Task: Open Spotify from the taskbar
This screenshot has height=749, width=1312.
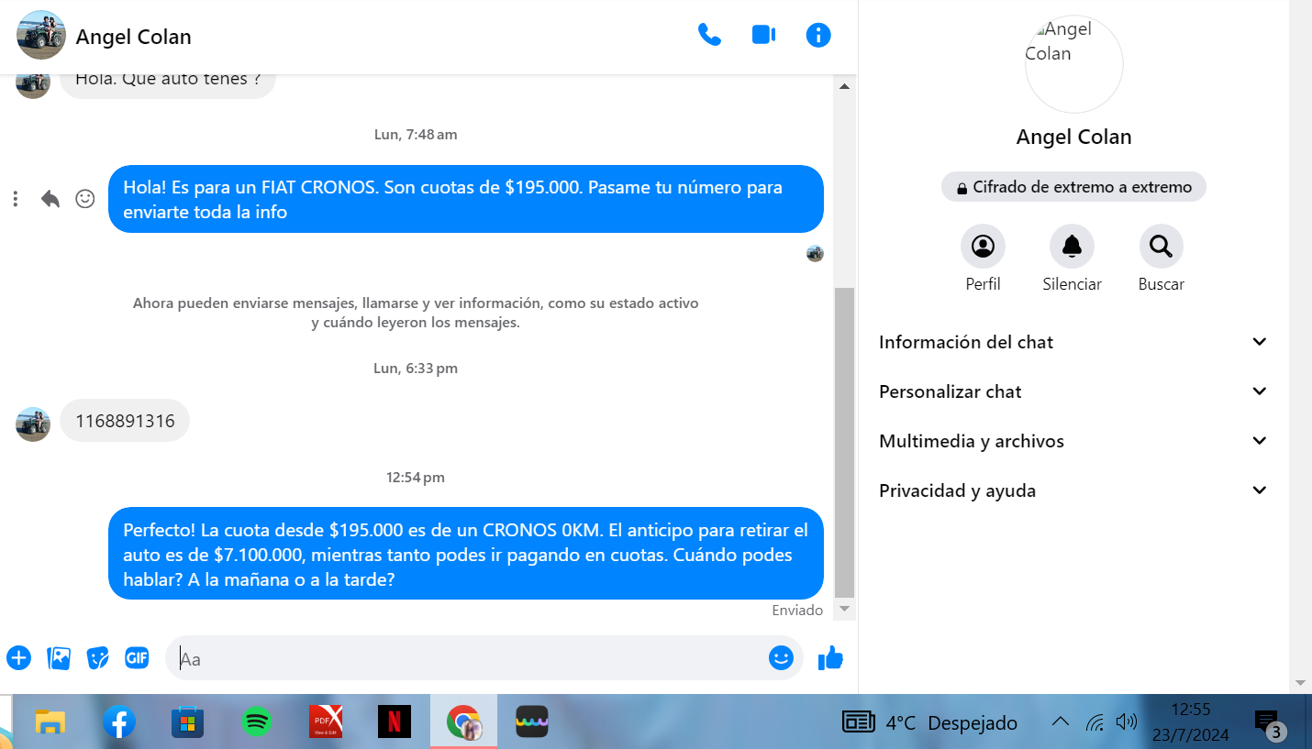Action: [x=257, y=722]
